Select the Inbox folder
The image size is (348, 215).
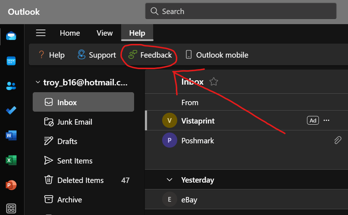pos(83,102)
